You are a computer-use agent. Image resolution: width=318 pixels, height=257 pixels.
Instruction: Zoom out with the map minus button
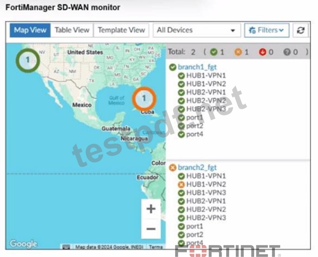click(x=151, y=229)
